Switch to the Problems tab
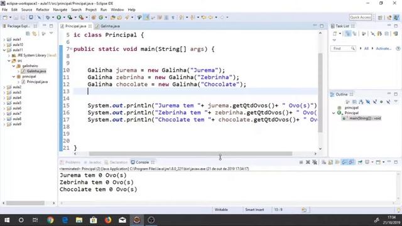The image size is (402, 226). 70,162
